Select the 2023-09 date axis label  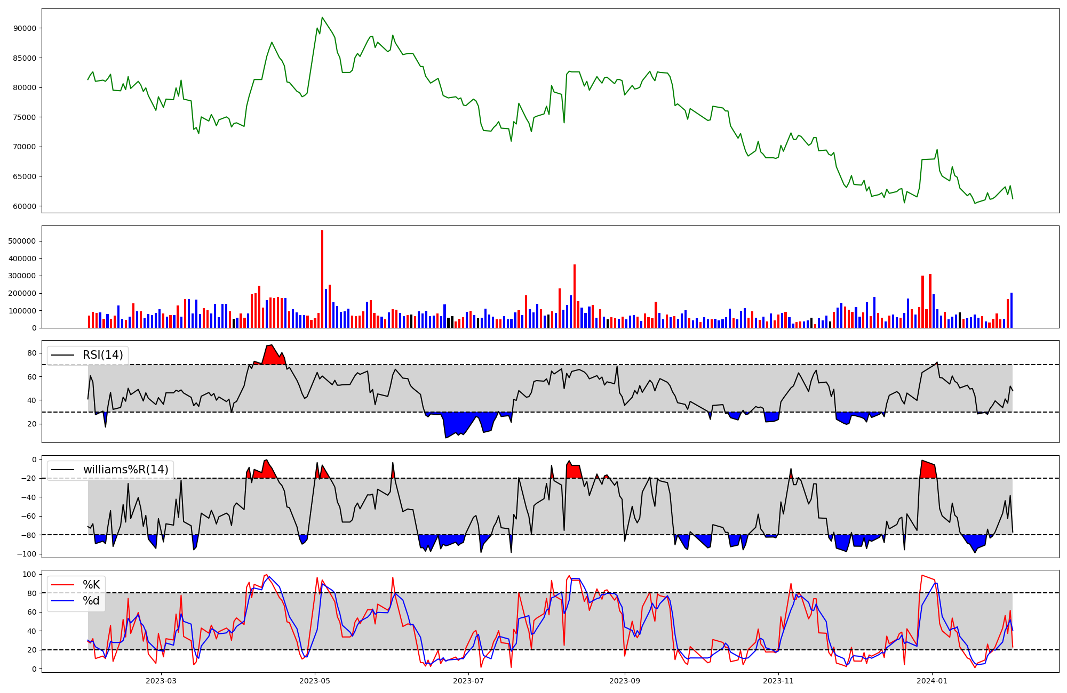(624, 681)
